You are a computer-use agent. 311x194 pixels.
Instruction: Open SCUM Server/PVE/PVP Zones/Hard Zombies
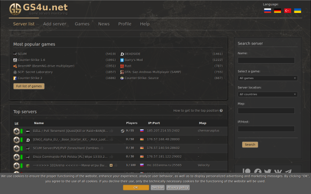66,148
